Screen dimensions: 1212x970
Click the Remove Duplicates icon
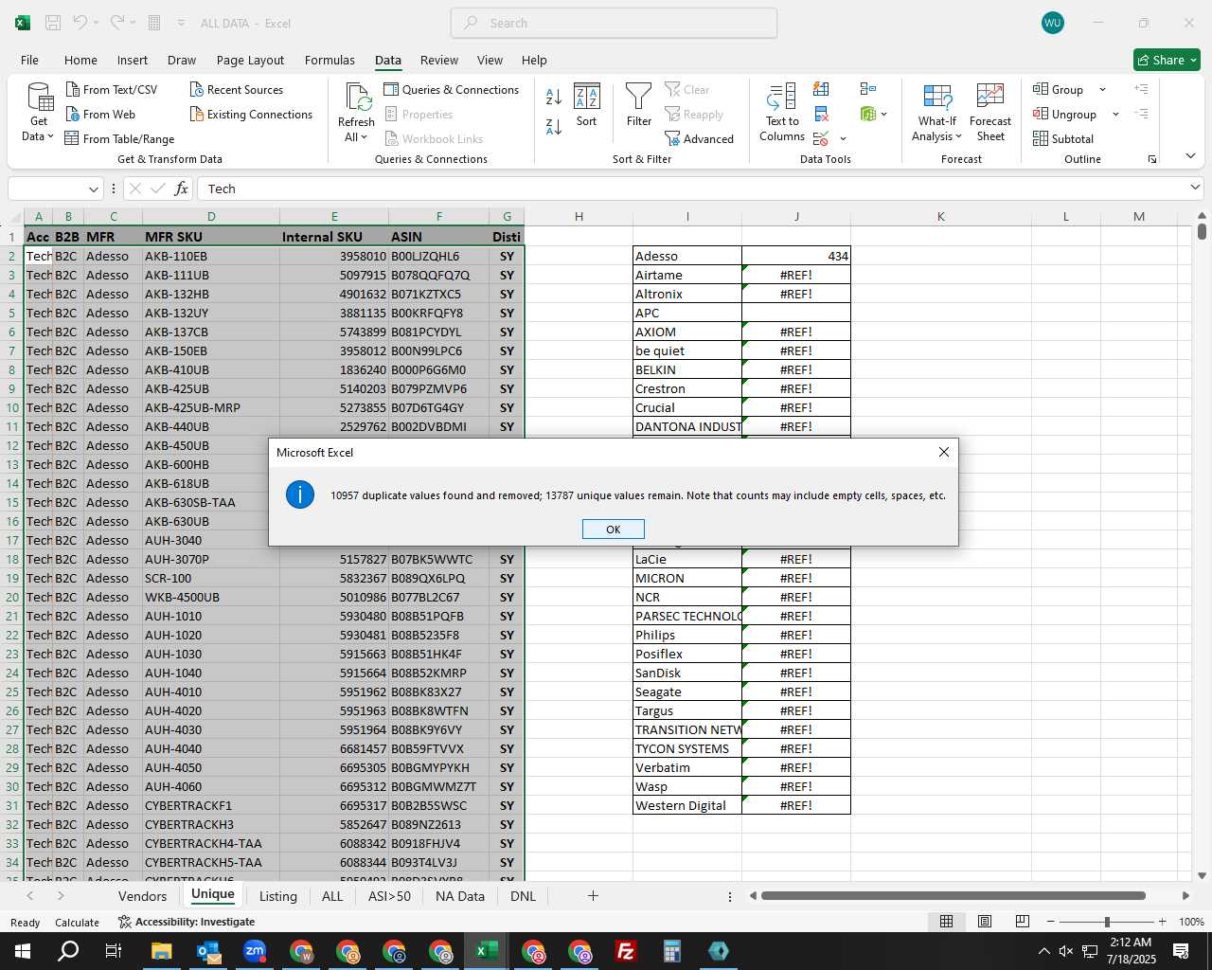tap(821, 115)
